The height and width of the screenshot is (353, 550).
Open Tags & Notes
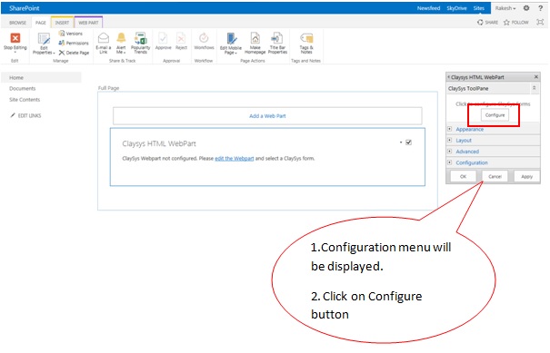(x=306, y=44)
